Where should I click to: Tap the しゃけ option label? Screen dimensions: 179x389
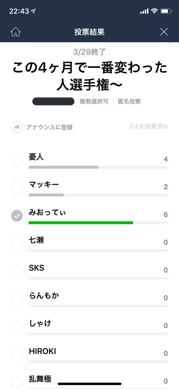pyautogui.click(x=40, y=324)
